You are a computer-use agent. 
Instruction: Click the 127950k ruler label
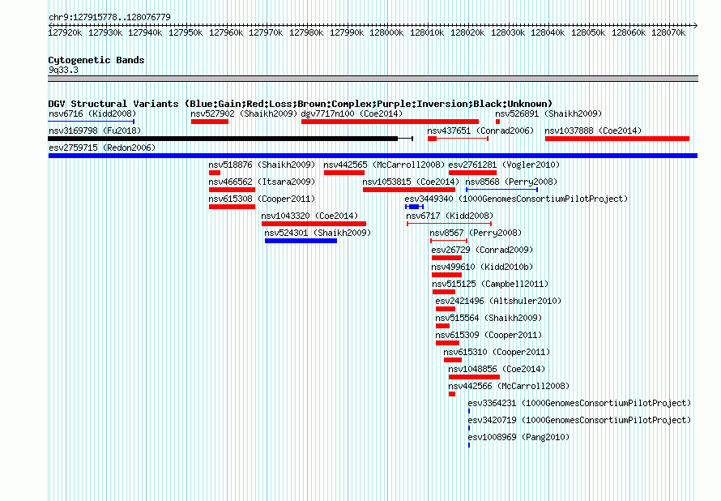tap(186, 32)
